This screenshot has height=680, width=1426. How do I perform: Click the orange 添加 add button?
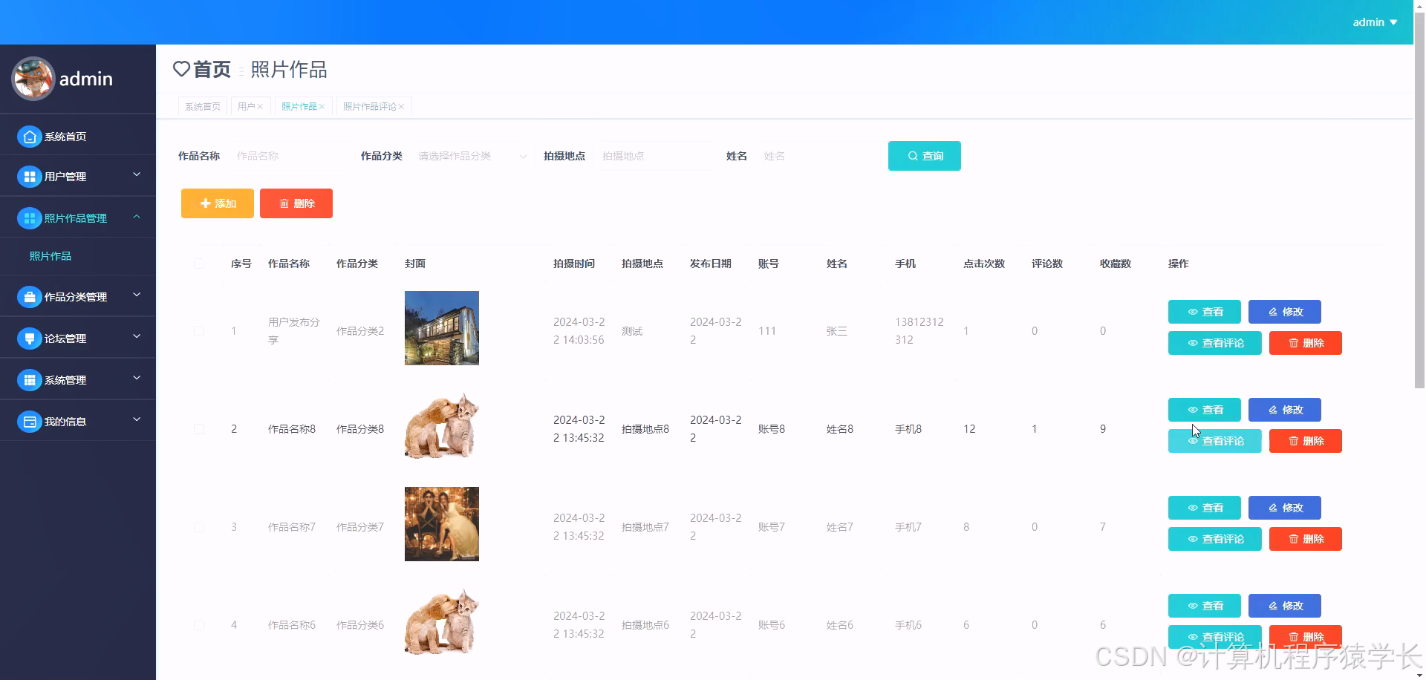pos(217,203)
